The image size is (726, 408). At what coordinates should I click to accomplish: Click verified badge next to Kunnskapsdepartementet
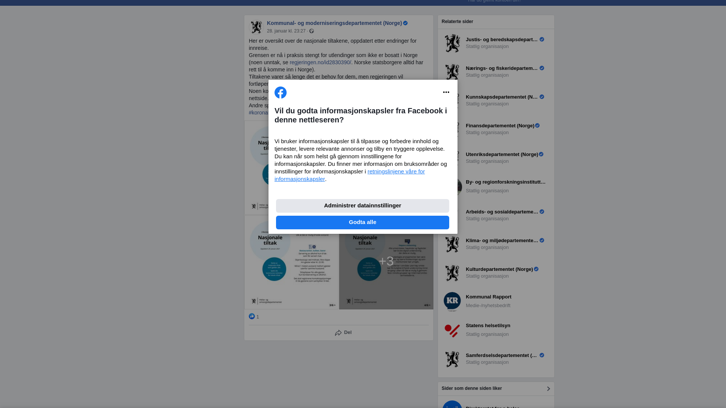(x=542, y=97)
